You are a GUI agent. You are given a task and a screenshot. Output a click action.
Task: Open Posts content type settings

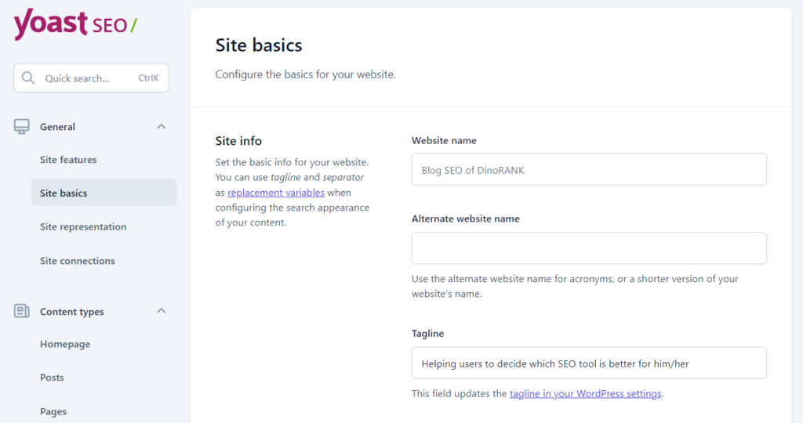click(52, 378)
